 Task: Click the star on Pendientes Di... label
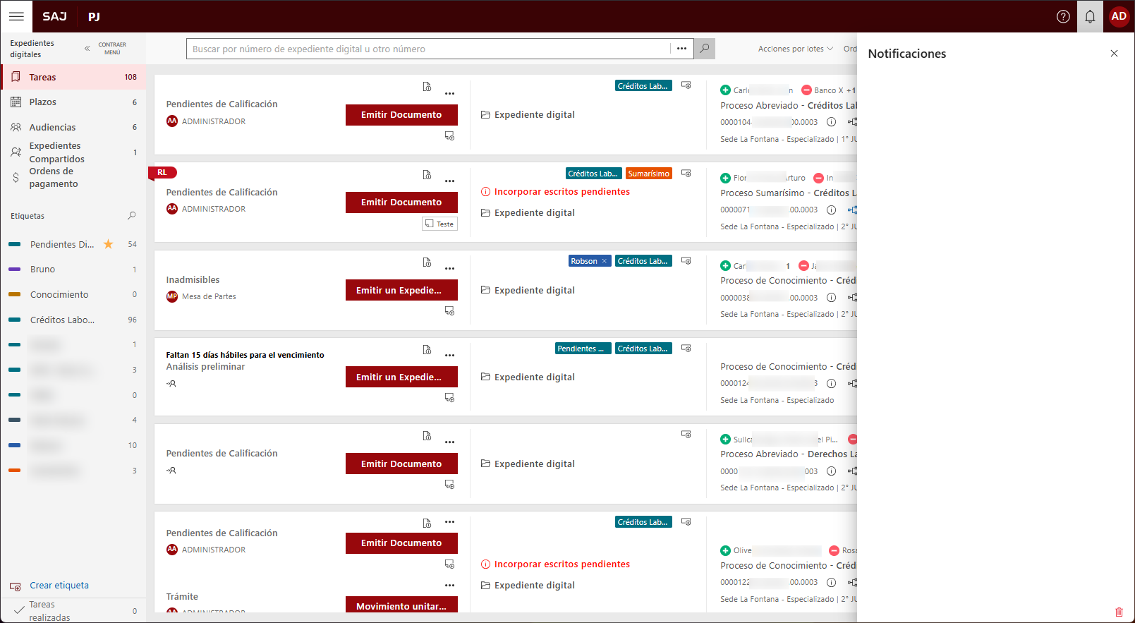[109, 244]
